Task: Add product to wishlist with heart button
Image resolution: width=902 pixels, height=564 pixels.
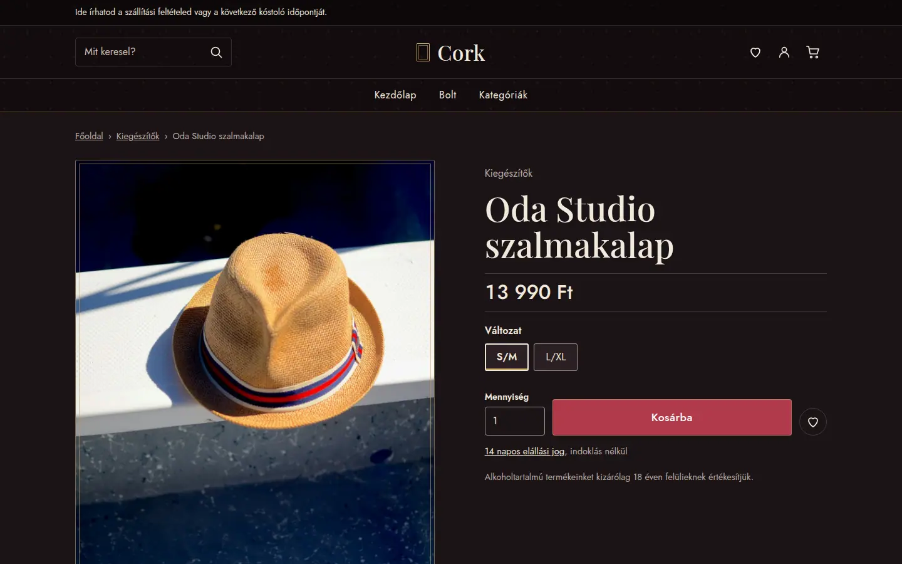Action: [x=813, y=422]
